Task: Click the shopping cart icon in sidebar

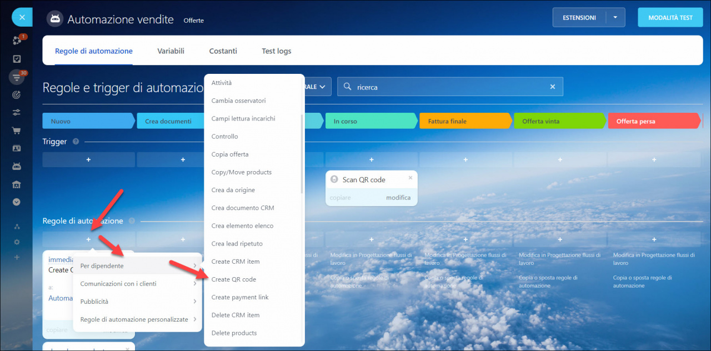Action: 17,131
